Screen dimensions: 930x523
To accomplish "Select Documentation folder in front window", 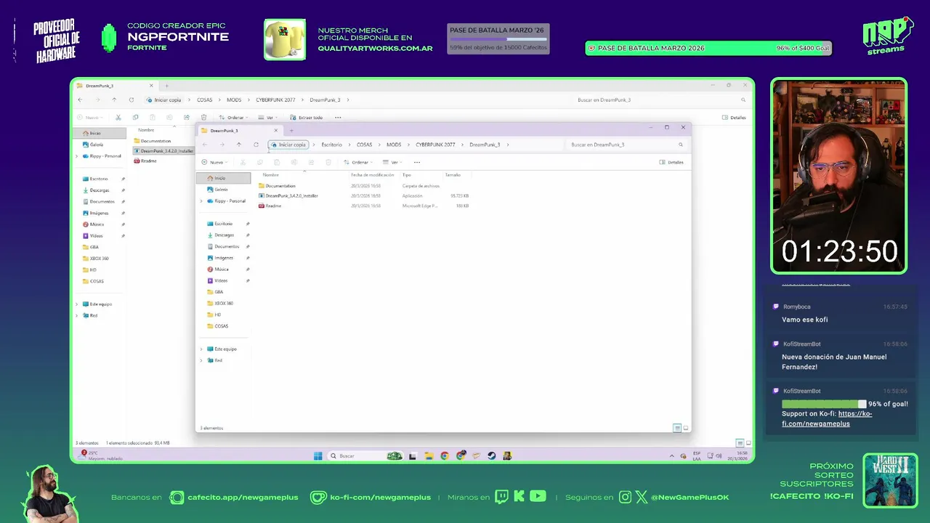I will click(x=280, y=186).
